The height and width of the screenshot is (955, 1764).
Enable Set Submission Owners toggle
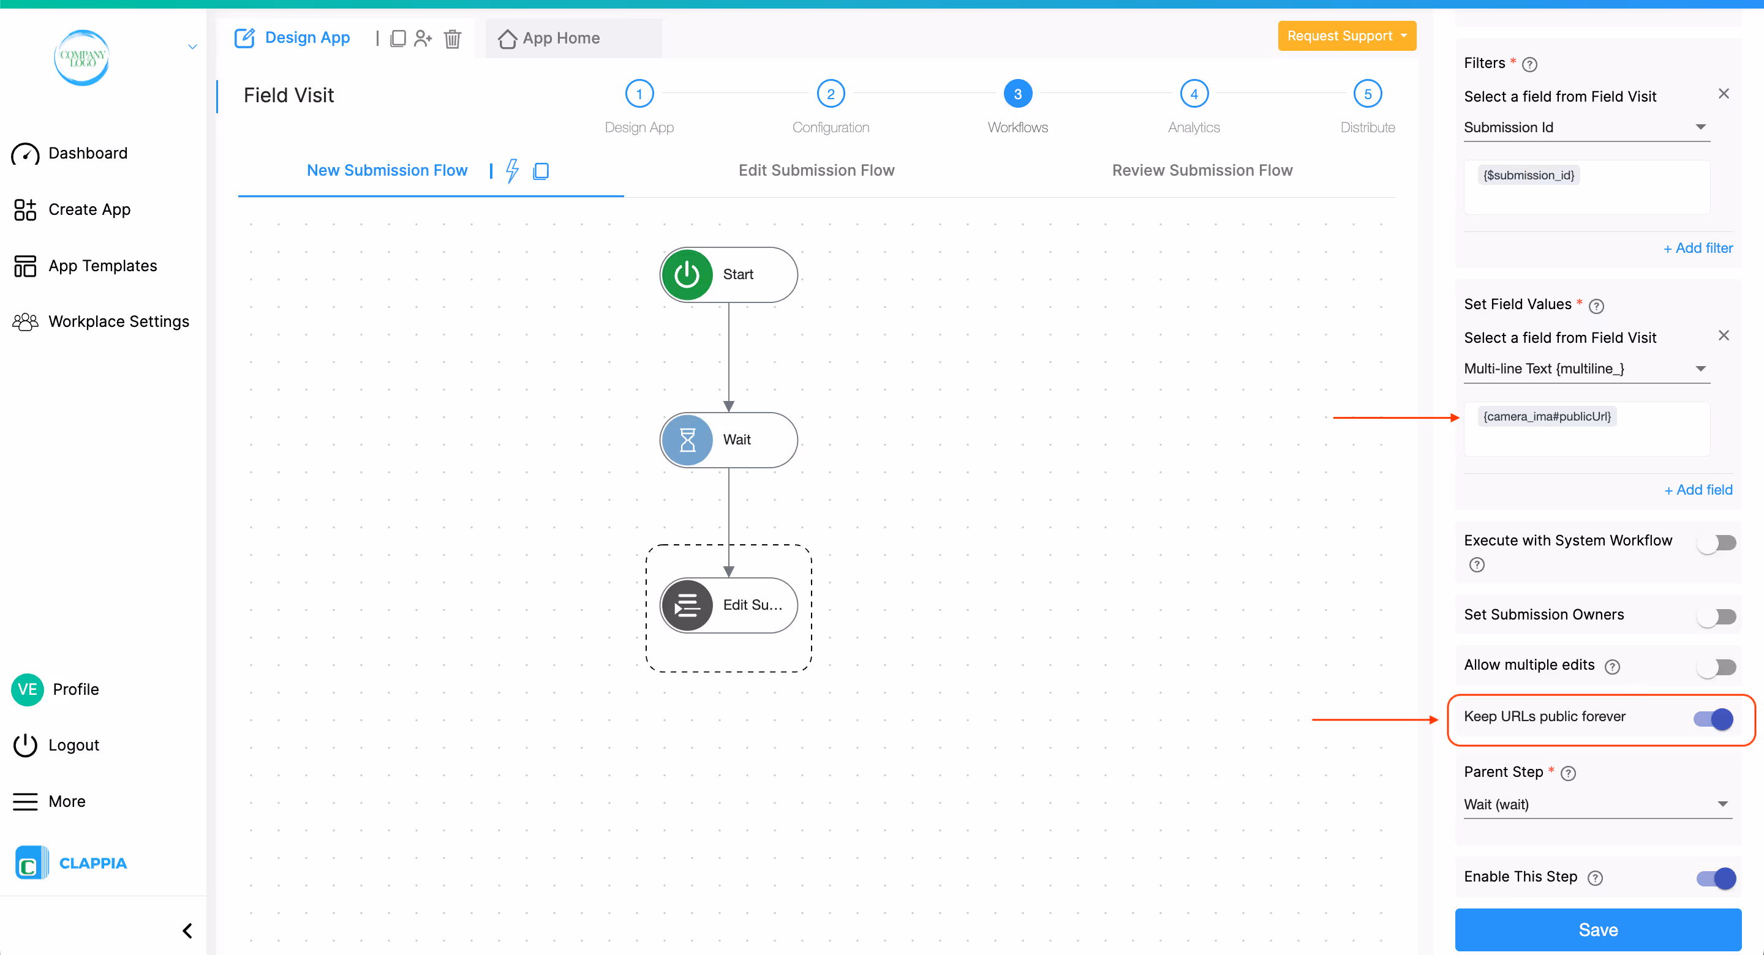point(1716,616)
